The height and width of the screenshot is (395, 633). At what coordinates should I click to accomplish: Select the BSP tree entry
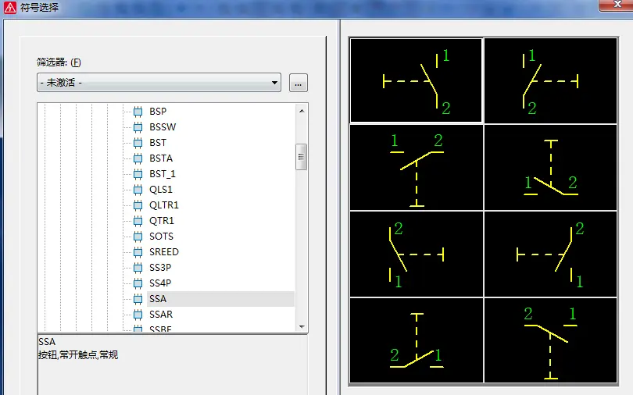pyautogui.click(x=158, y=112)
